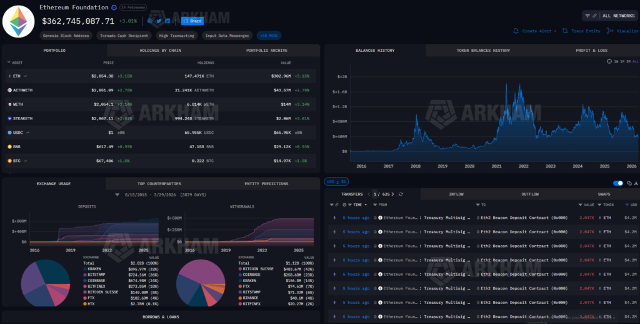Screen dimensions: 640x324
Task: Click the USD ≥ $1 filter chip
Action: click(x=336, y=181)
